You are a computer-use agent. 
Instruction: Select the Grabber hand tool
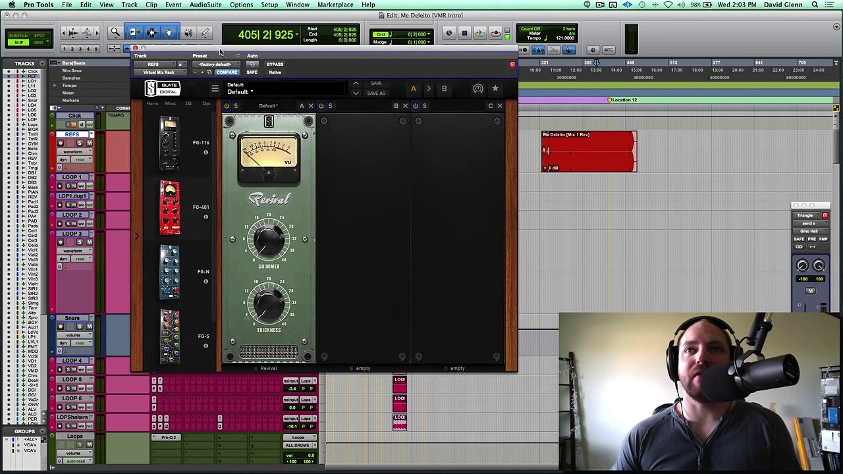pyautogui.click(x=169, y=32)
